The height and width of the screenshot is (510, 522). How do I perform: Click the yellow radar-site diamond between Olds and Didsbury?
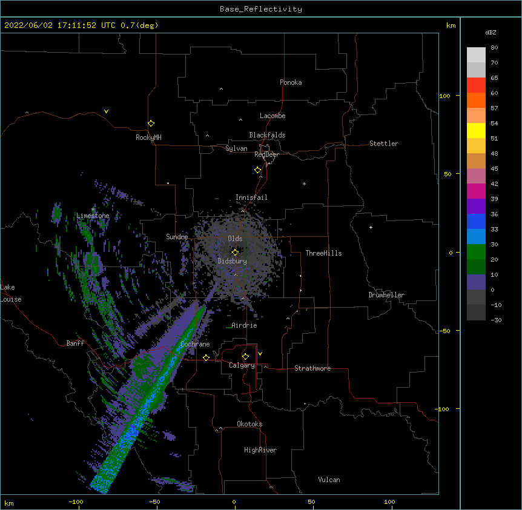pyautogui.click(x=235, y=253)
